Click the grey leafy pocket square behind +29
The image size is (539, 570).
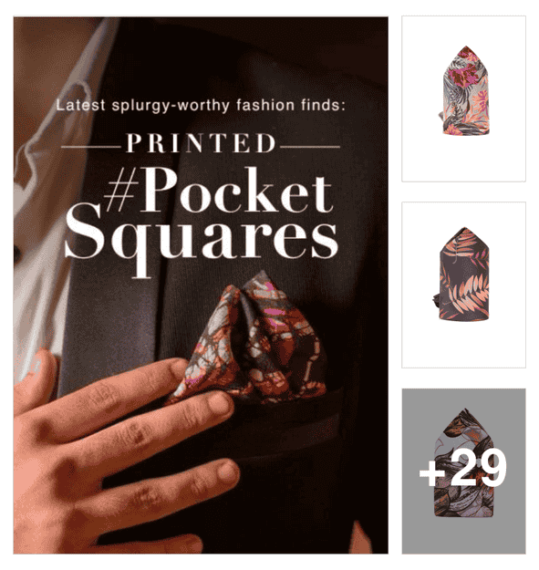point(463,462)
